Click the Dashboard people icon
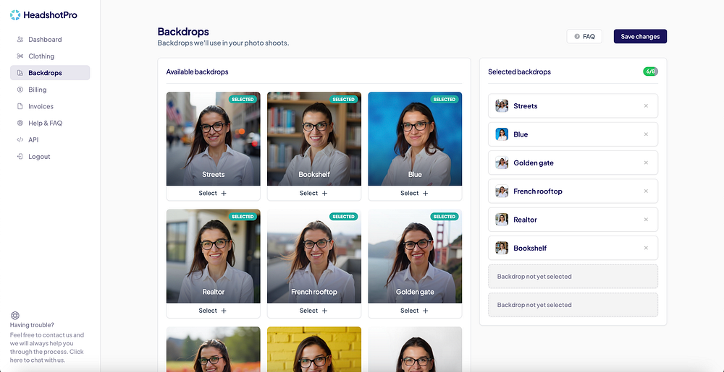The image size is (724, 372). pyautogui.click(x=20, y=40)
